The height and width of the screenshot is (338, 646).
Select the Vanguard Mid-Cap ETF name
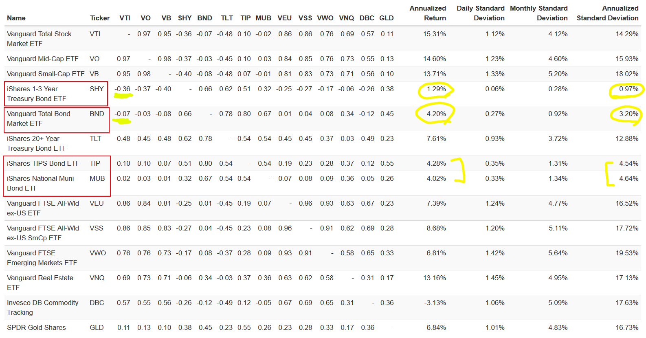pyautogui.click(x=42, y=59)
